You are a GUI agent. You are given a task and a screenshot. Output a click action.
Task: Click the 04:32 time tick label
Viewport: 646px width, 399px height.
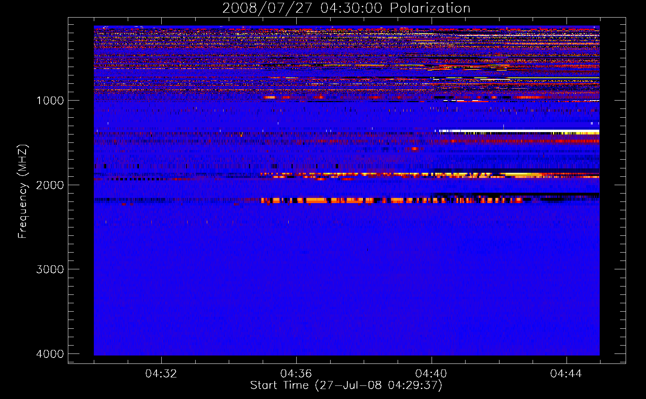pyautogui.click(x=161, y=373)
